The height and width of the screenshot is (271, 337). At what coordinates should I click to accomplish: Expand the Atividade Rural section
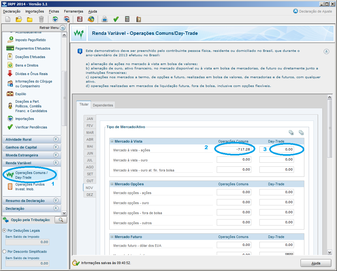[x=56, y=139]
